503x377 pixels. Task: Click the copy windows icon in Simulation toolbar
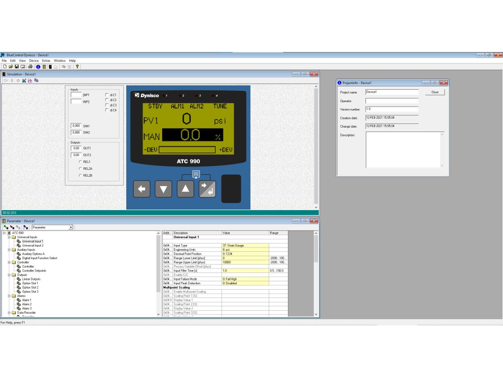click(x=36, y=81)
